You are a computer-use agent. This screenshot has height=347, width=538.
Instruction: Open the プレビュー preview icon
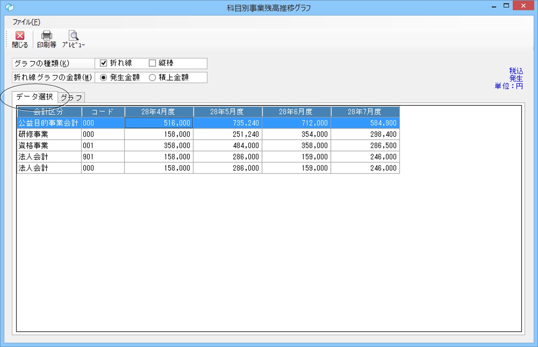[74, 40]
